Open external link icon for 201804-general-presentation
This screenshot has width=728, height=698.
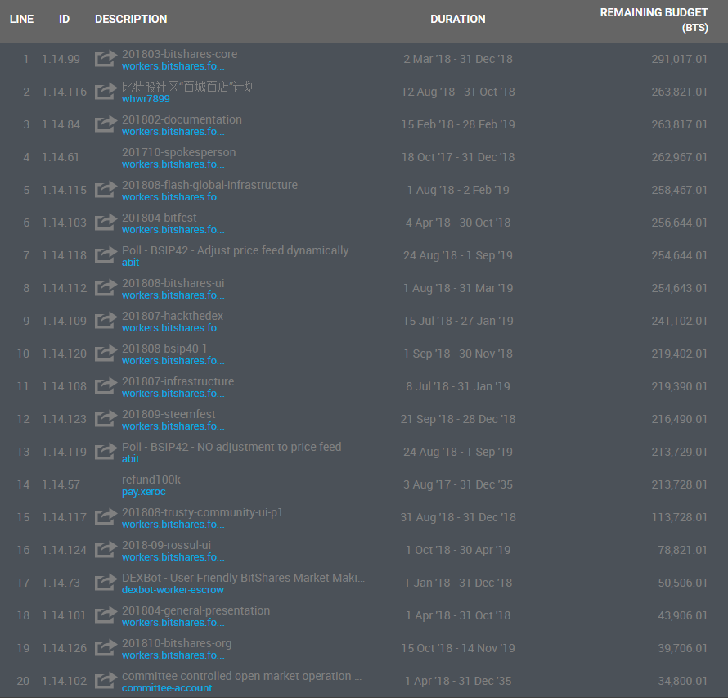pos(106,615)
